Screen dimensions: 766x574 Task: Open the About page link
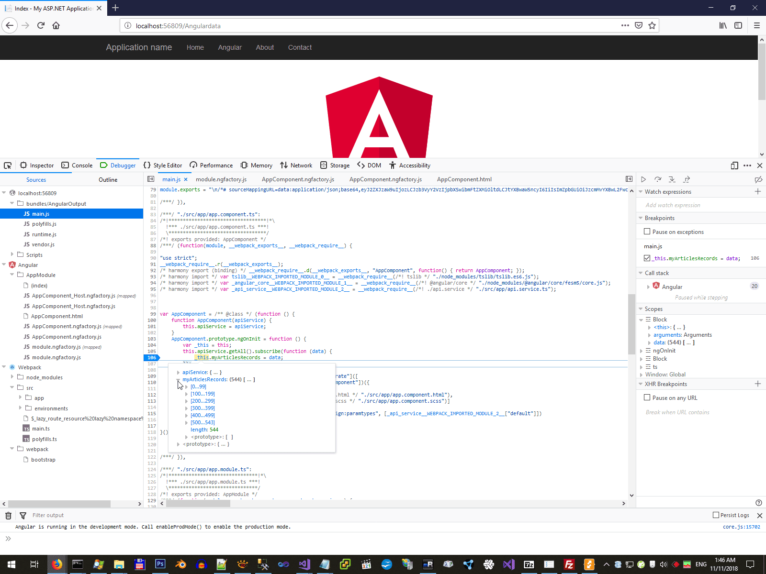(x=265, y=47)
